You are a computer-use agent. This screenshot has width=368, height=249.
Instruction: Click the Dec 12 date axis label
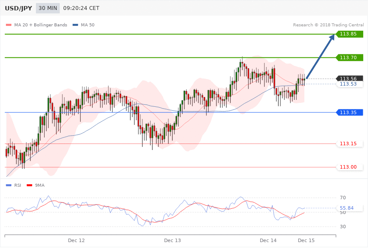coord(76,240)
